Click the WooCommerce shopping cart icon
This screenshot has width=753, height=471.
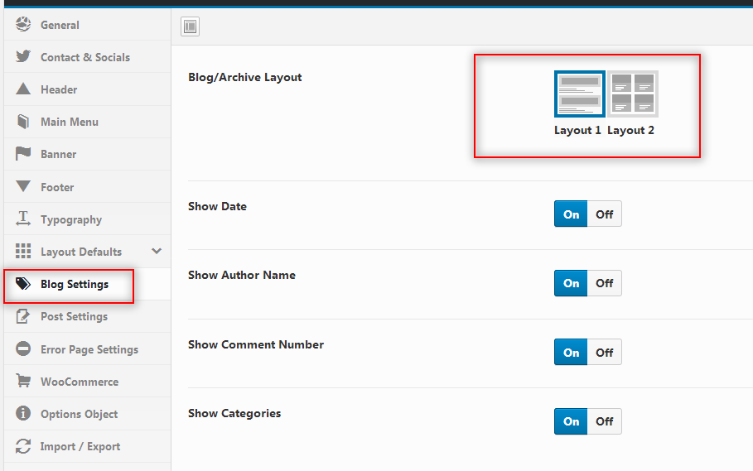(23, 381)
